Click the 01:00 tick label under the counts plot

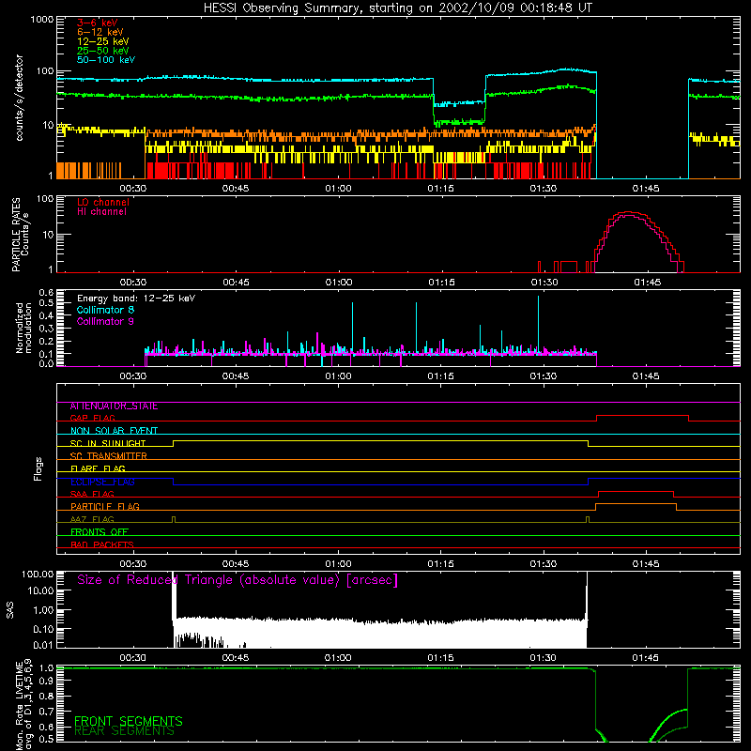click(x=338, y=189)
